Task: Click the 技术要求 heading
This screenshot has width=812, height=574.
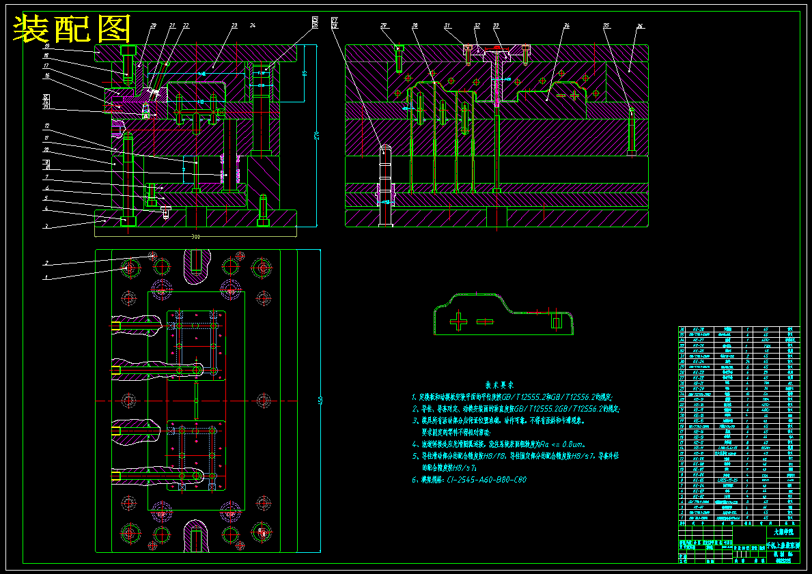Action: [x=499, y=386]
